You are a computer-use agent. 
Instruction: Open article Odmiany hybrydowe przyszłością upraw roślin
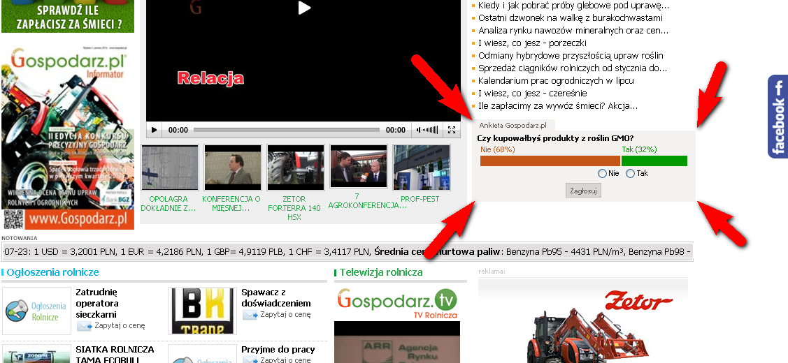click(571, 55)
